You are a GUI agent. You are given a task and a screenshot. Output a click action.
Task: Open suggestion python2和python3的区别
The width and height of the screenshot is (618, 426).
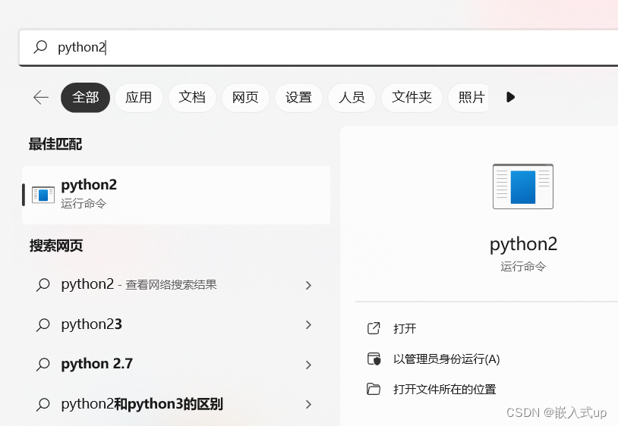point(176,404)
